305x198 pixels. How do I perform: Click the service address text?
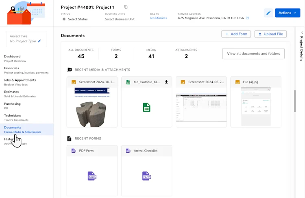coord(211,18)
